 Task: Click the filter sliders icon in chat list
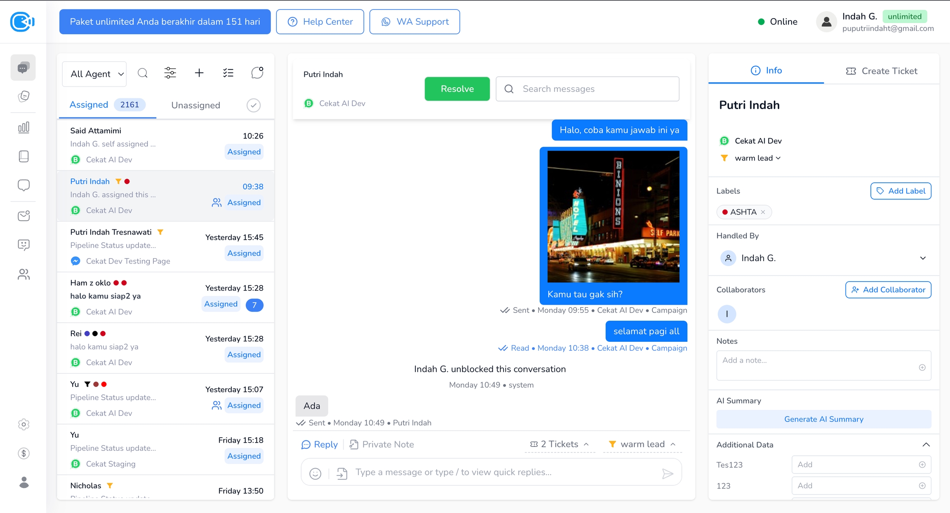coord(170,73)
